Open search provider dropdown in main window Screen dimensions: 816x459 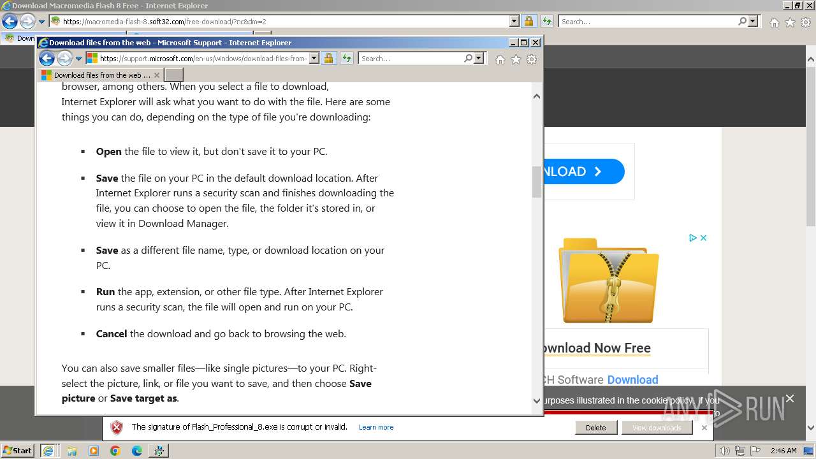[x=753, y=22]
